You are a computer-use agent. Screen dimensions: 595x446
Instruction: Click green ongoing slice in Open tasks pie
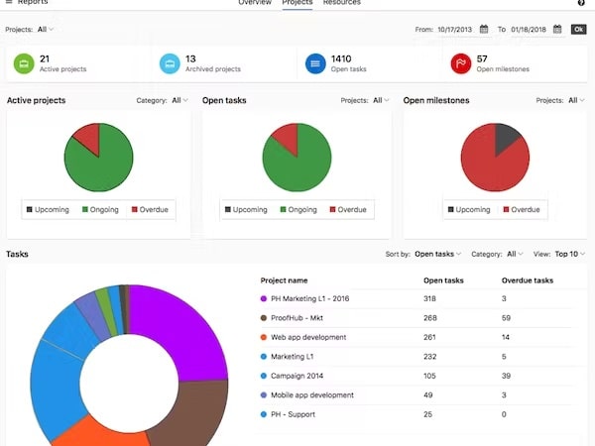point(301,168)
